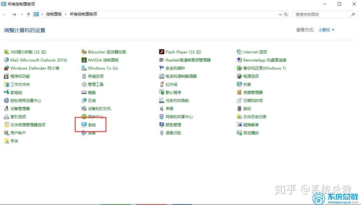This screenshot has height=205, width=361.
Task: Click the 所有控制面板项 breadcrumb
Action: [83, 14]
